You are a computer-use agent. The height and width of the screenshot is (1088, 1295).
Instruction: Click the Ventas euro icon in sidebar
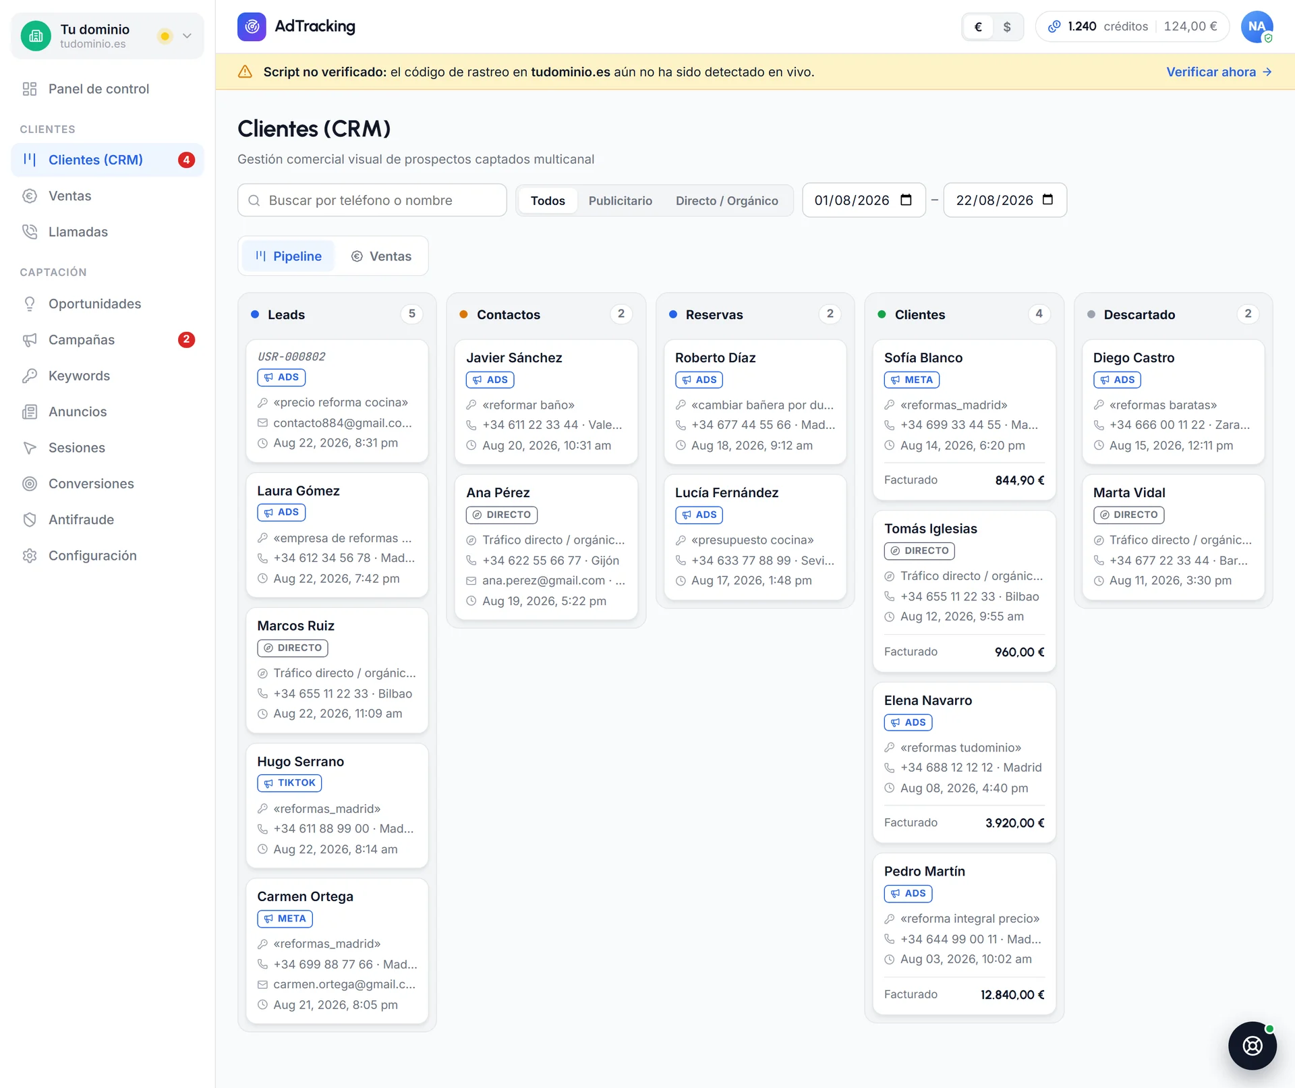tap(30, 196)
